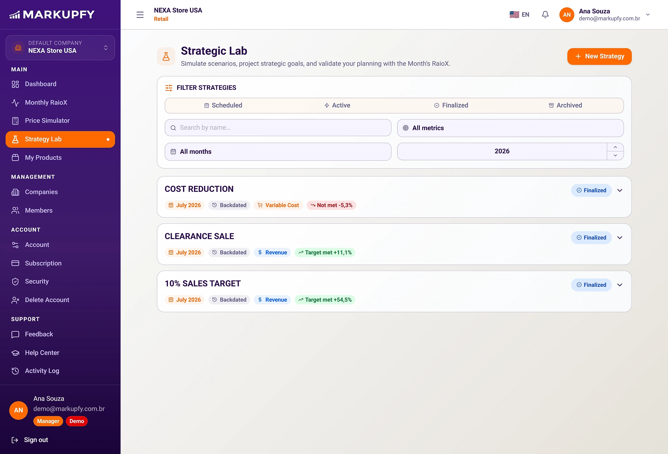668x454 pixels.
Task: Click the New Strategy button
Action: coord(599,56)
